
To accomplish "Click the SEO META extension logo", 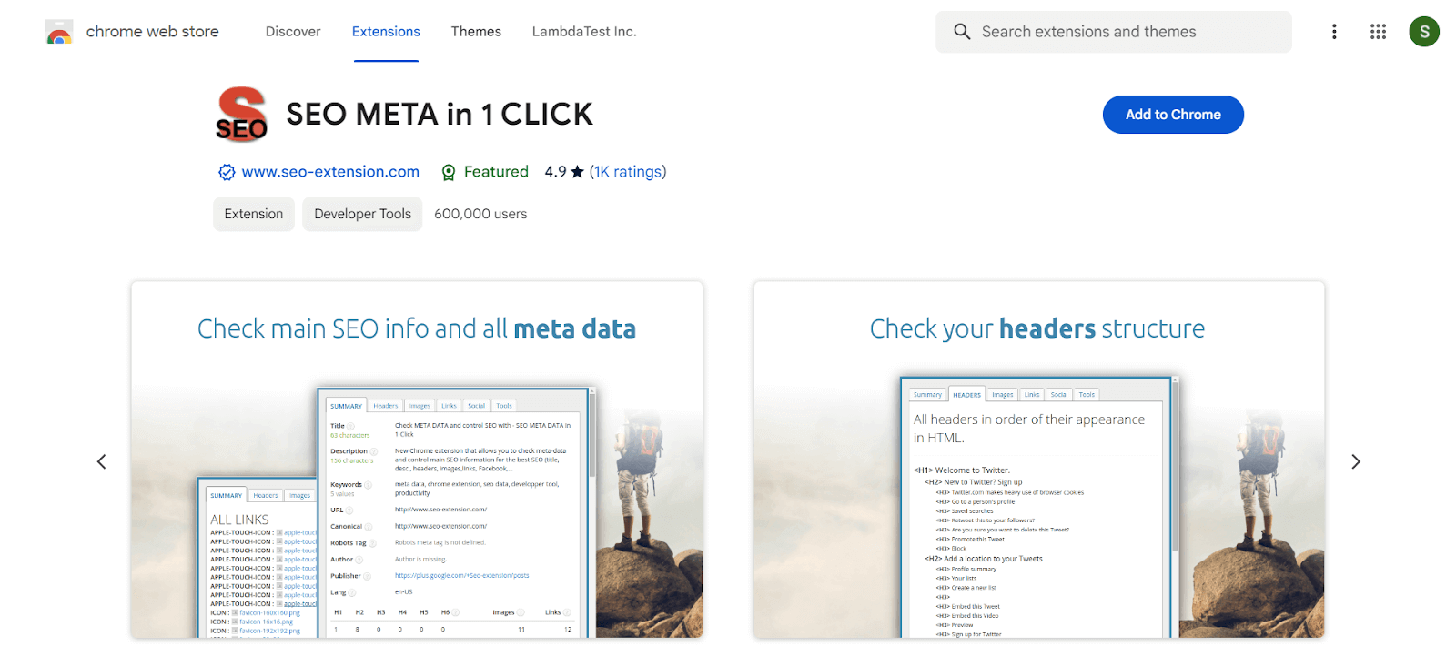I will [241, 115].
